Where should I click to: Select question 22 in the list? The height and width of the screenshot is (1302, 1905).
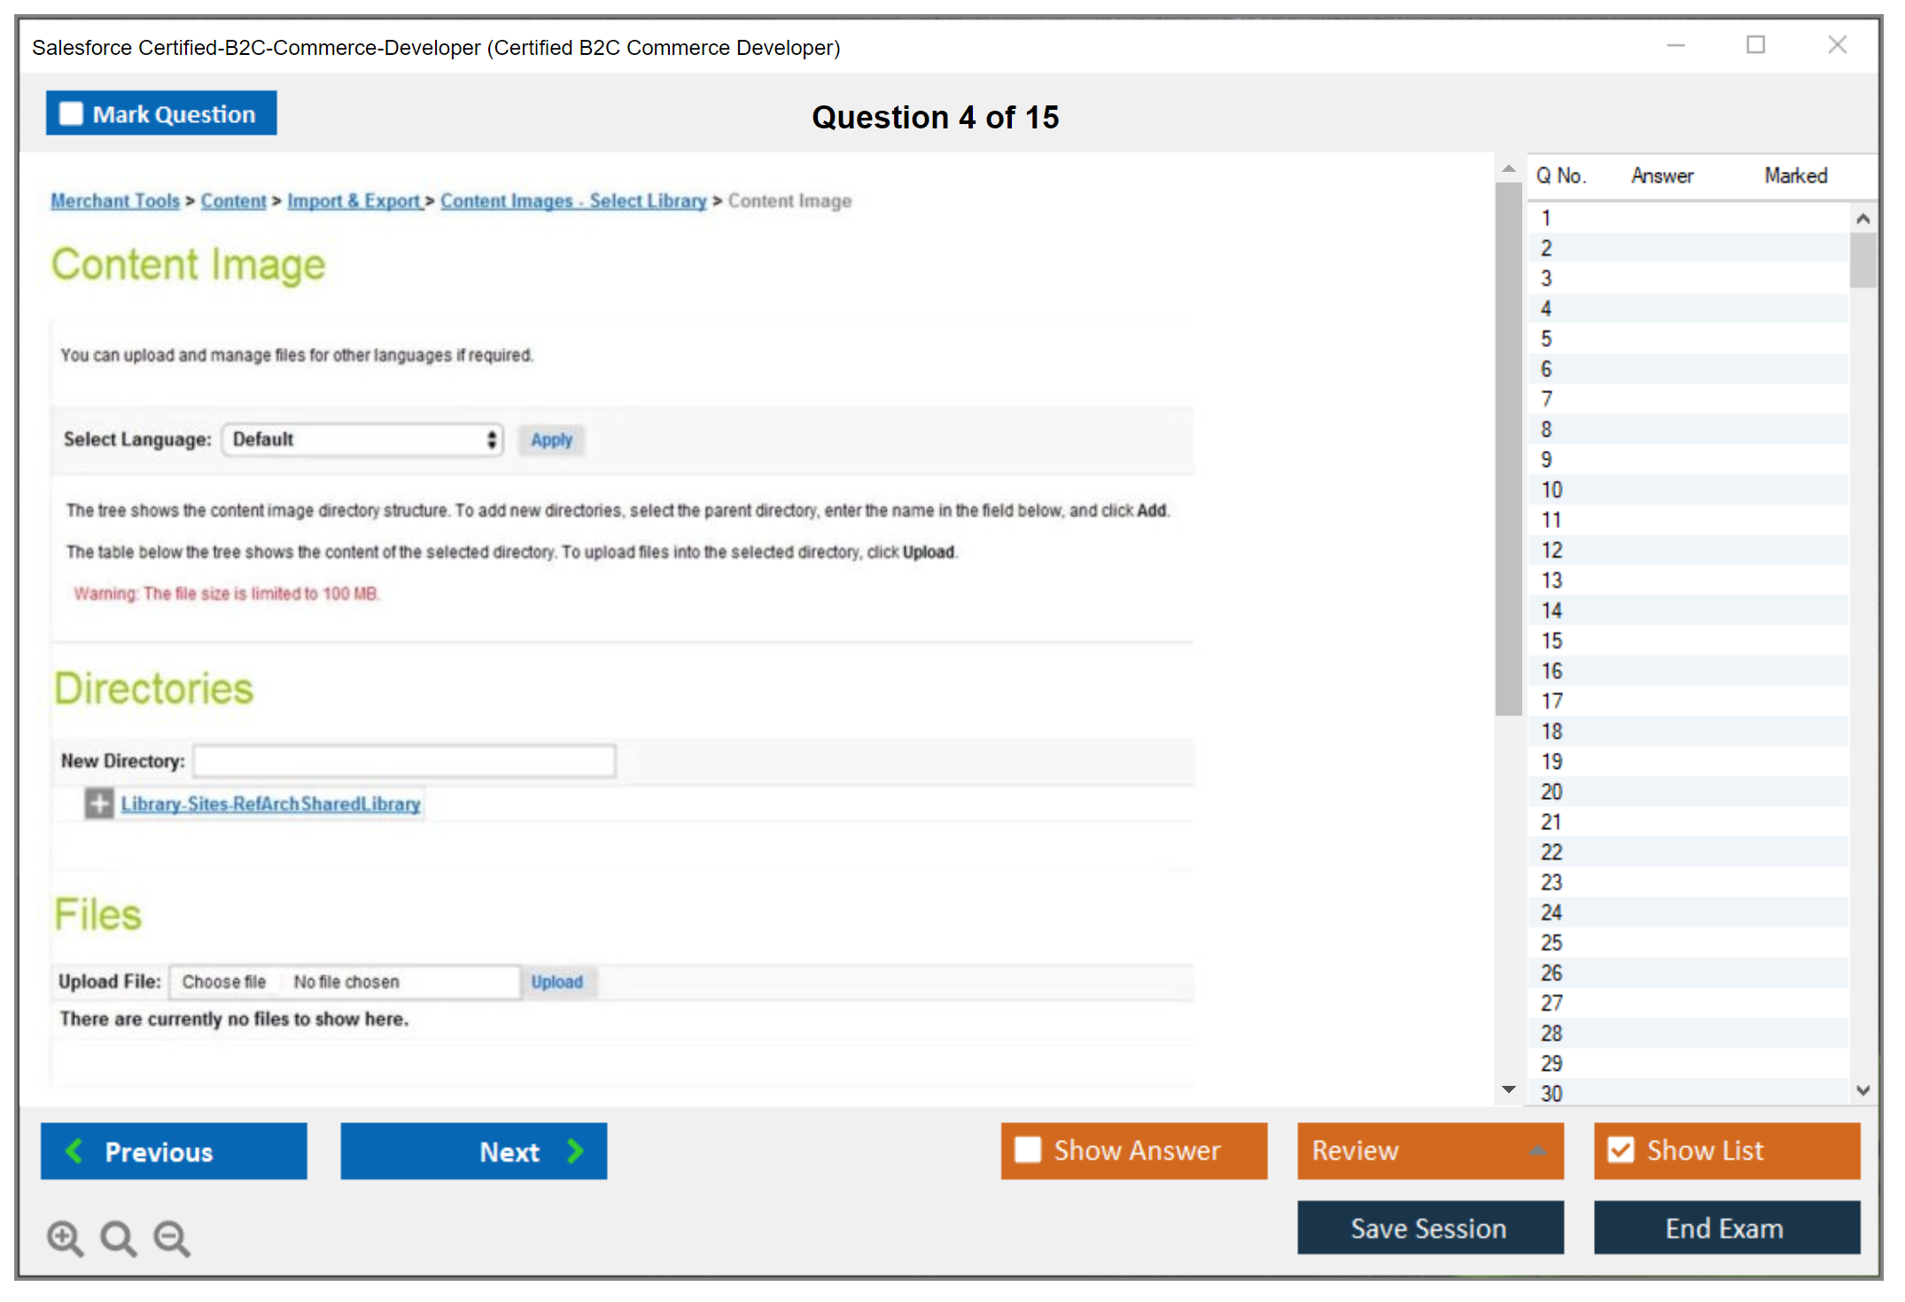point(1551,852)
